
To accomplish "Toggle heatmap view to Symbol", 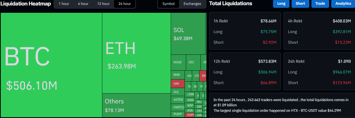I will (168, 4).
